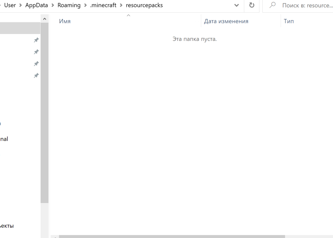Click the fourth pin icon in navigation pane
Image resolution: width=333 pixels, height=238 pixels.
[x=36, y=75]
